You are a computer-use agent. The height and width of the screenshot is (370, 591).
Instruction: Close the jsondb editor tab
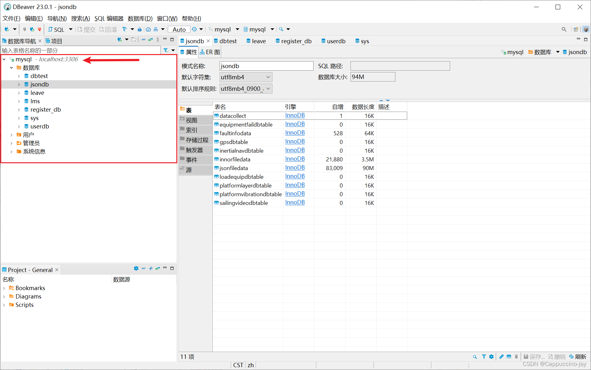(x=208, y=41)
